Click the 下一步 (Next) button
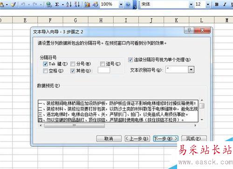The image size is (233, 169). point(165,138)
